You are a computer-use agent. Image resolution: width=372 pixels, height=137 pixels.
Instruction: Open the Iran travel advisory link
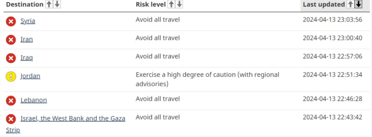[x=27, y=39]
